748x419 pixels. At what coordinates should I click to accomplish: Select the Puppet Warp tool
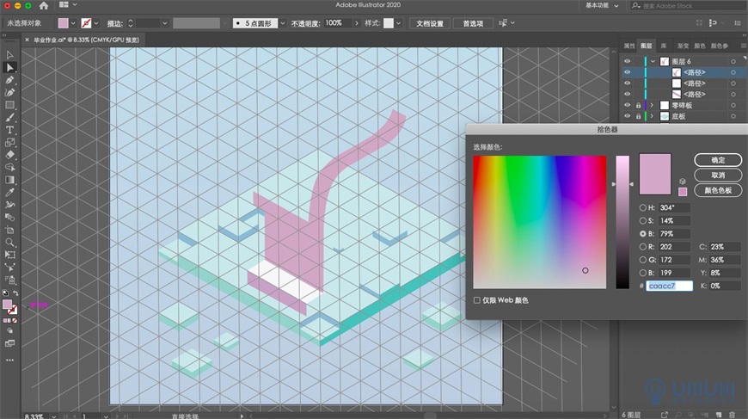coord(9,268)
